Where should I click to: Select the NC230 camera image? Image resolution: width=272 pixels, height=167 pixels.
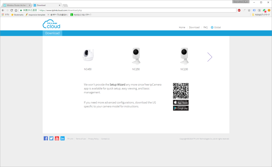(x=184, y=56)
